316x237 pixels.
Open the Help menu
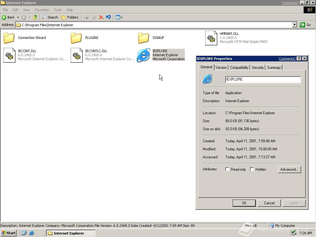click(69, 10)
